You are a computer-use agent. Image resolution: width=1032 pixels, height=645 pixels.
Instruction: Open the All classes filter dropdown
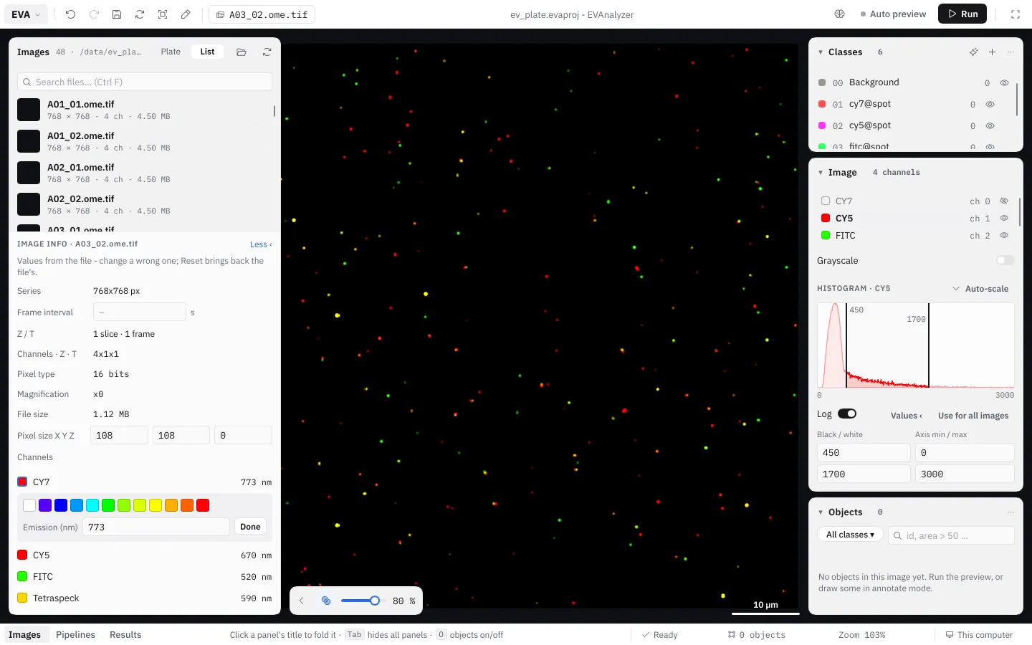850,535
